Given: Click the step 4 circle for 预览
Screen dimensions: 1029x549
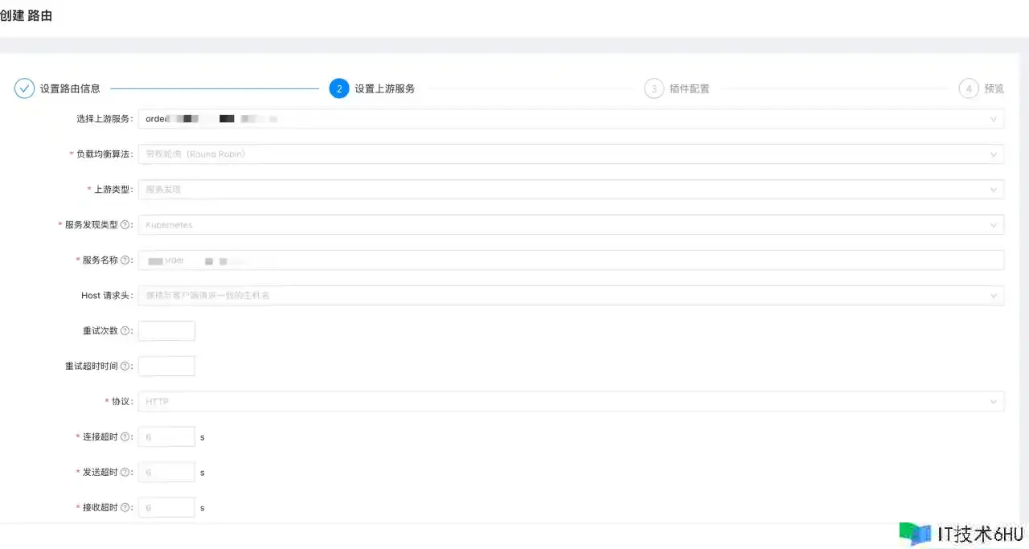Looking at the screenshot, I should coord(969,88).
